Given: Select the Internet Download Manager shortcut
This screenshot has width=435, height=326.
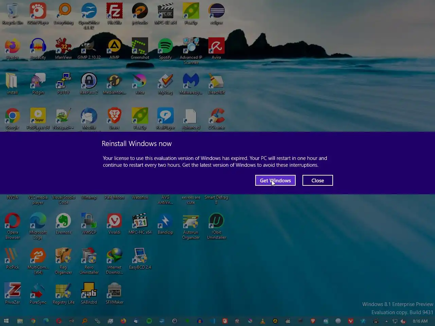Looking at the screenshot, I should (x=115, y=261).
